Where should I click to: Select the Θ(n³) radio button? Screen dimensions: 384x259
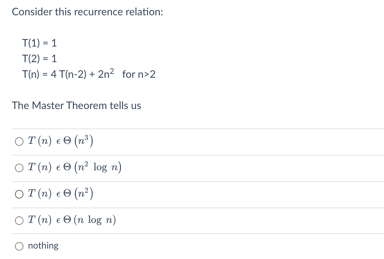pyautogui.click(x=19, y=142)
